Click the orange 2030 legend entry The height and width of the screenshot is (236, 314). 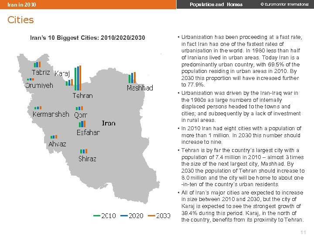[159, 216]
